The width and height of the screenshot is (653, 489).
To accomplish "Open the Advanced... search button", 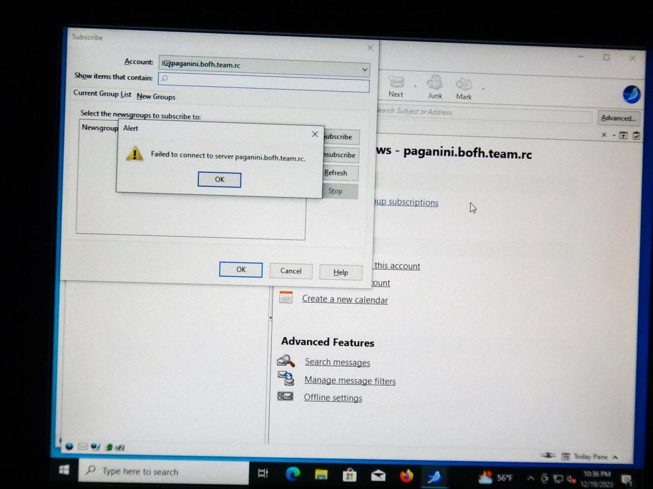I will (619, 118).
